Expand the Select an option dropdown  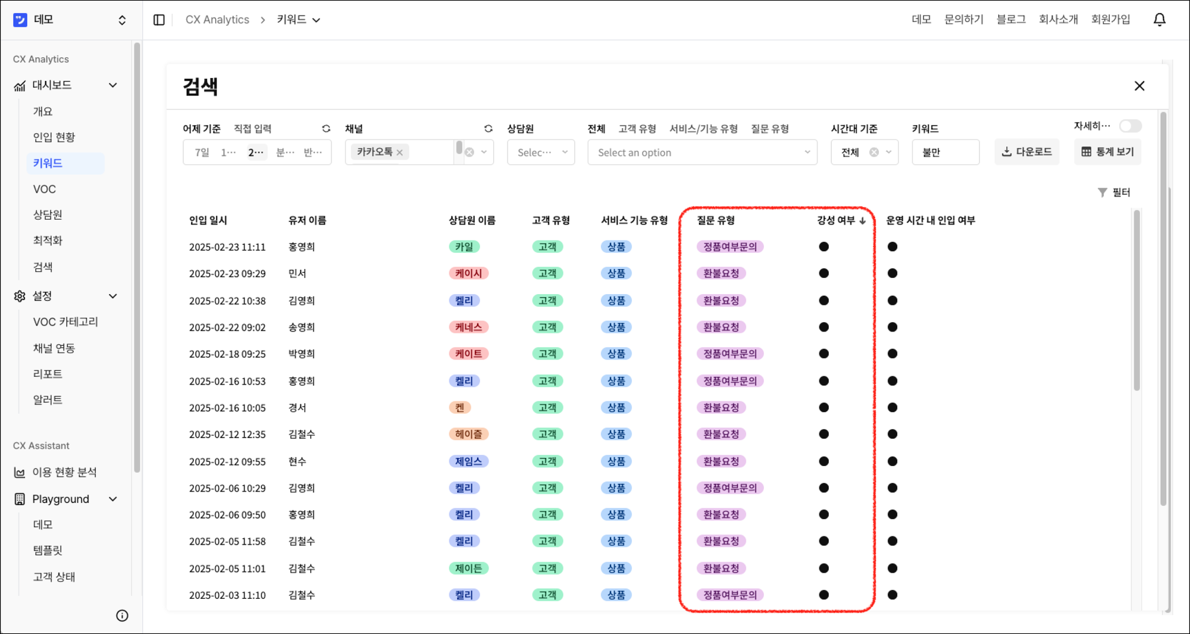point(702,152)
